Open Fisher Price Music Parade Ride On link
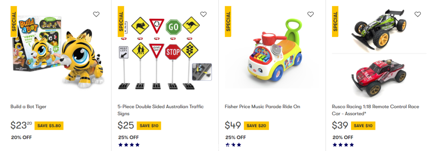The image size is (430, 151). [262, 107]
